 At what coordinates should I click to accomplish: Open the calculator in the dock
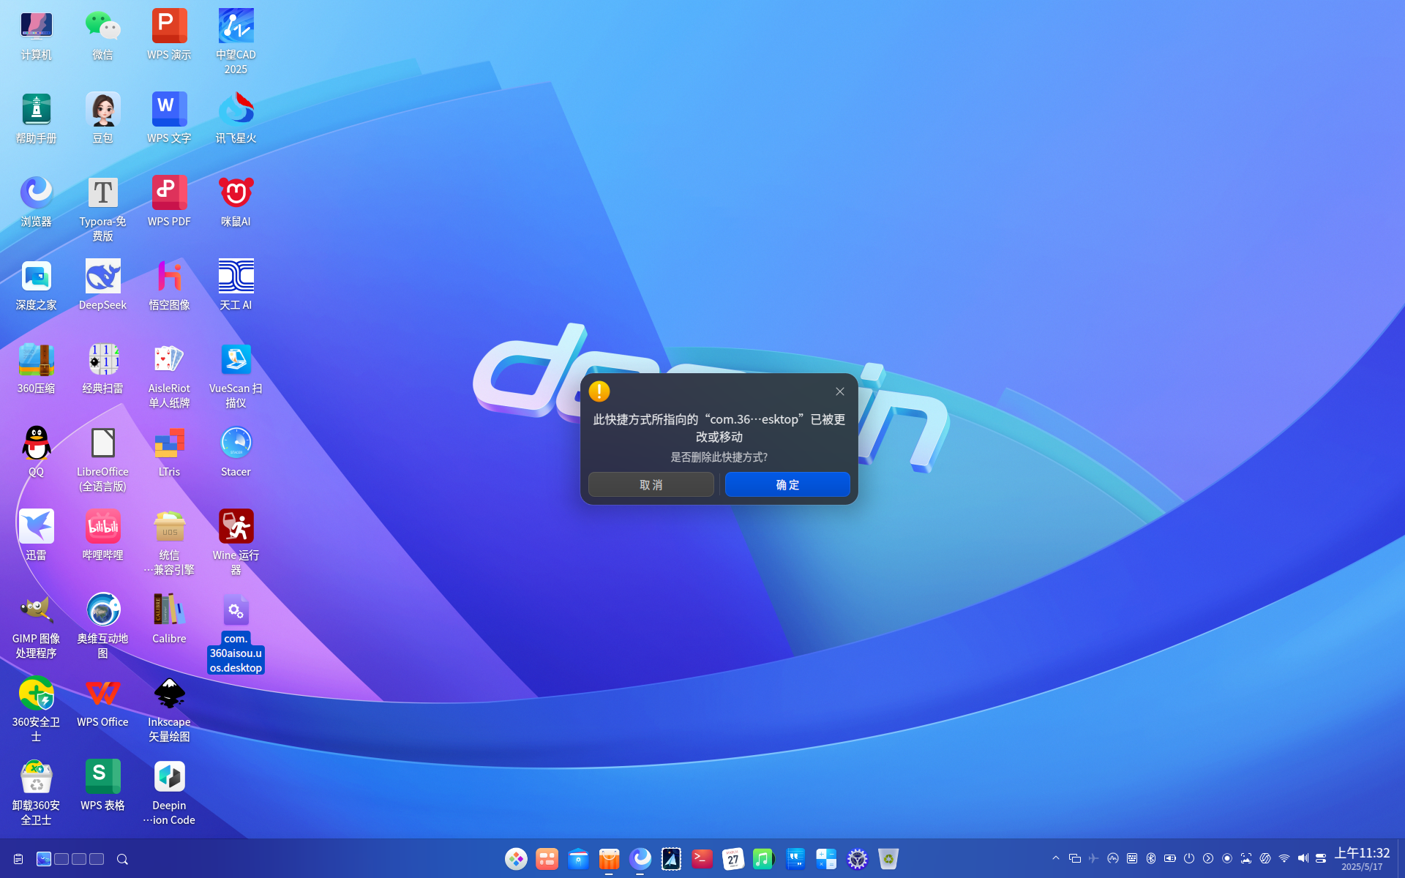pos(826,858)
